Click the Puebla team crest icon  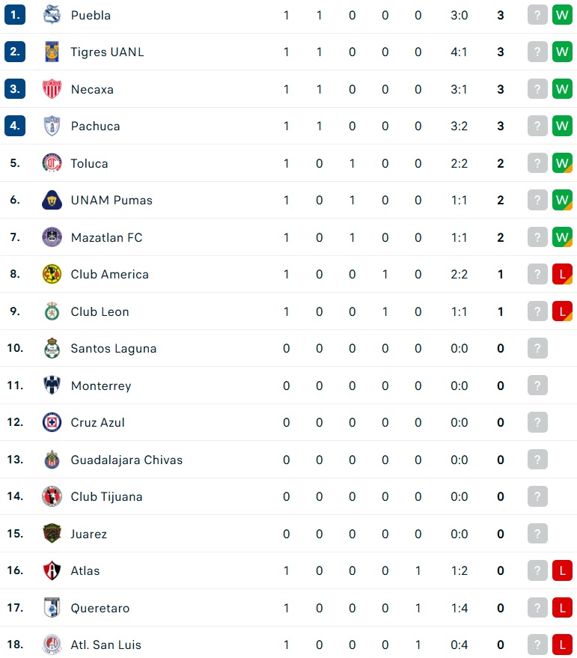pos(52,15)
